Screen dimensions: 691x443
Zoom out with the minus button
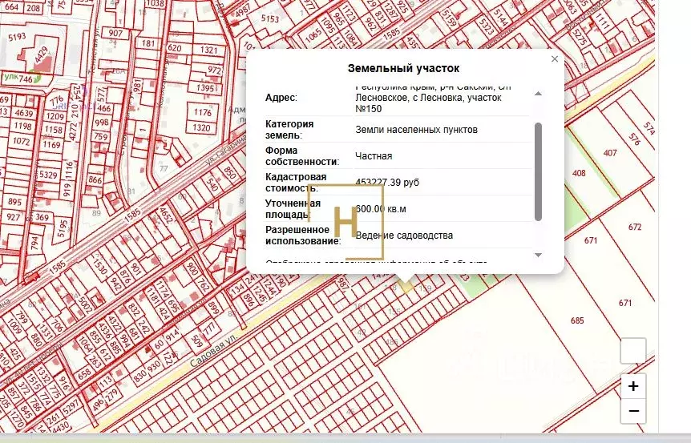coord(633,411)
